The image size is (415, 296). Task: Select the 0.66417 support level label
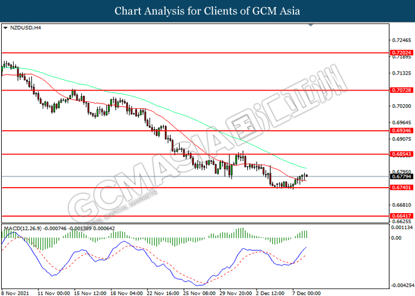pyautogui.click(x=401, y=216)
